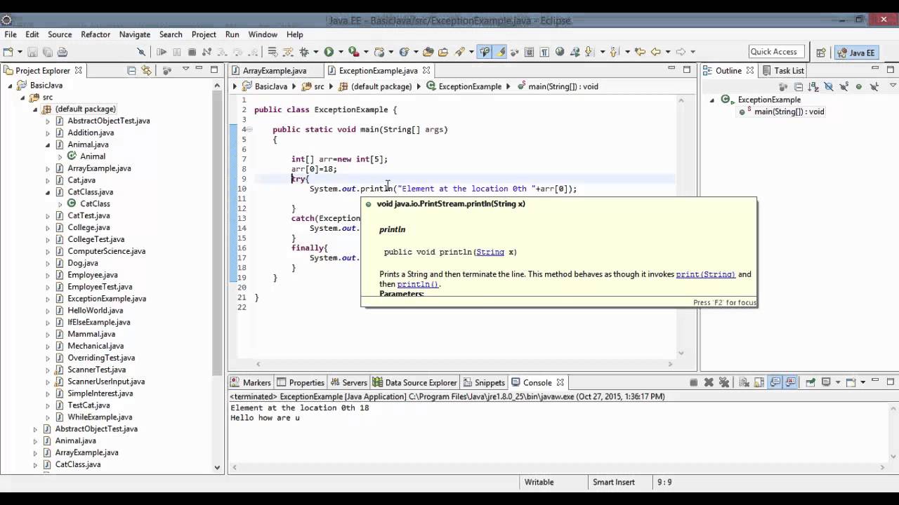Click Remove Launch X icon in Console
This screenshot has height=505, width=899.
tap(709, 382)
